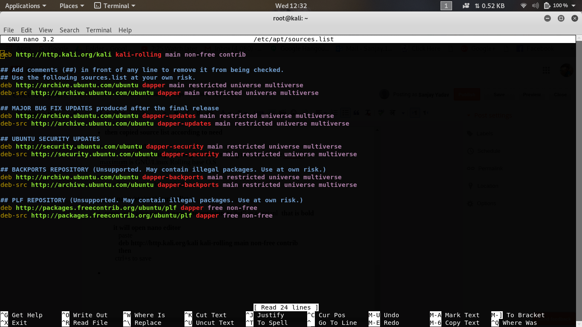Minimize the root@kali terminal window
This screenshot has width=582, height=327.
[547, 18]
